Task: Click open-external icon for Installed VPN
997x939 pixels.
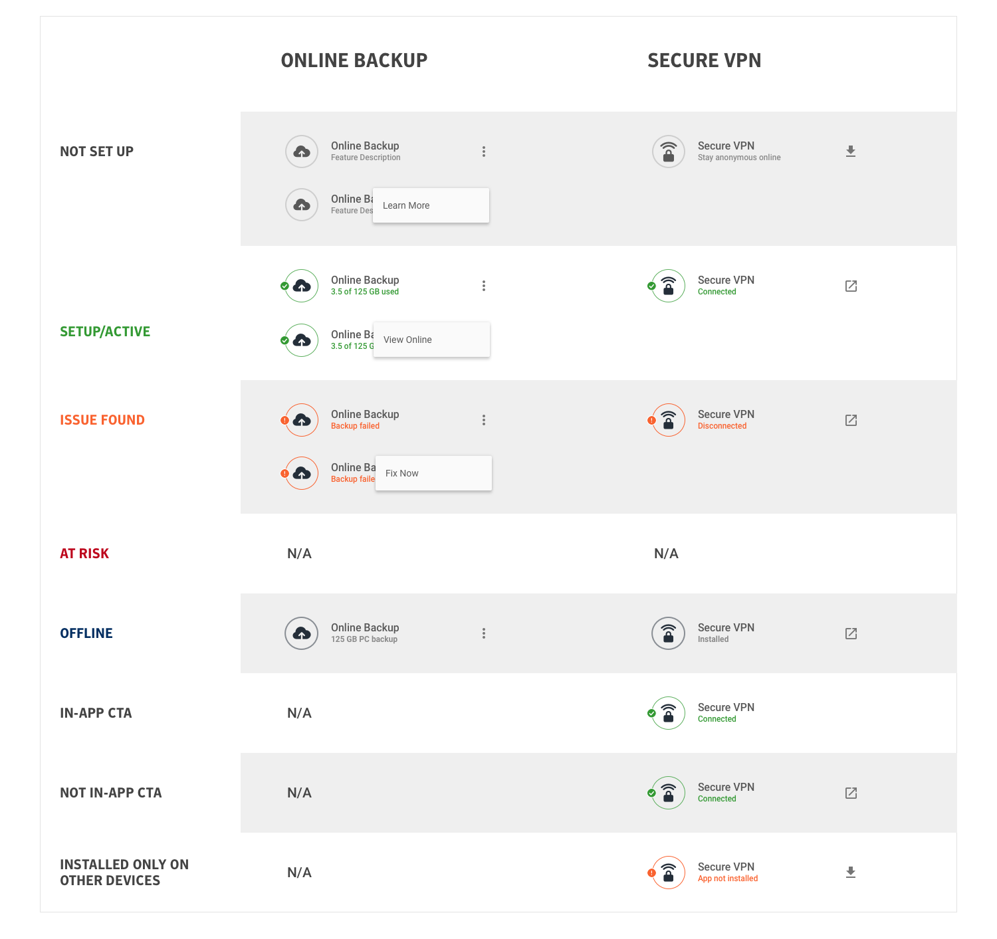Action: [851, 633]
